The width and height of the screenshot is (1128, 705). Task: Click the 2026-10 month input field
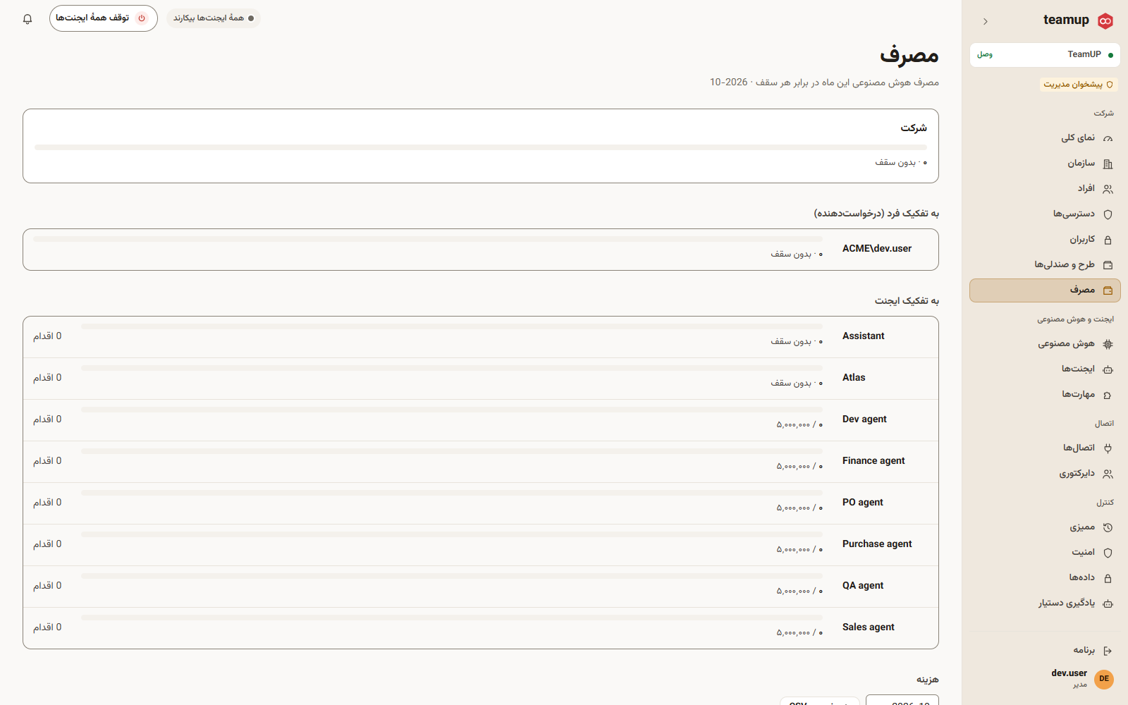coord(902,701)
